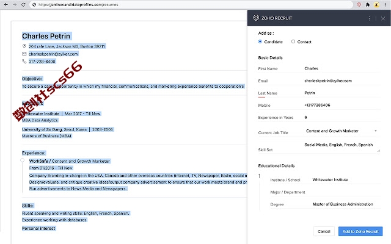391x244 pixels.
Task: Click Run advertisements to News Media line
Action: pyautogui.click(x=78, y=188)
